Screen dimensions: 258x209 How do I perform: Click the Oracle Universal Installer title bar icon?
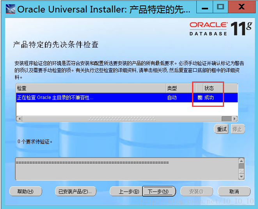(x=11, y=9)
